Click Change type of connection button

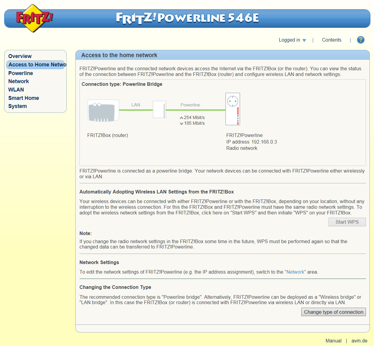(334, 312)
